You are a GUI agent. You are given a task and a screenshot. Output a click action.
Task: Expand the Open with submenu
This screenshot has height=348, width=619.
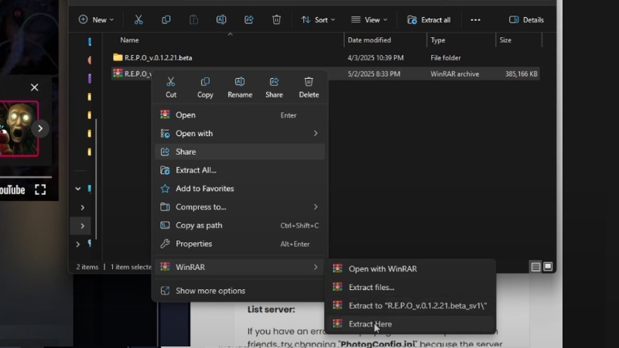240,133
